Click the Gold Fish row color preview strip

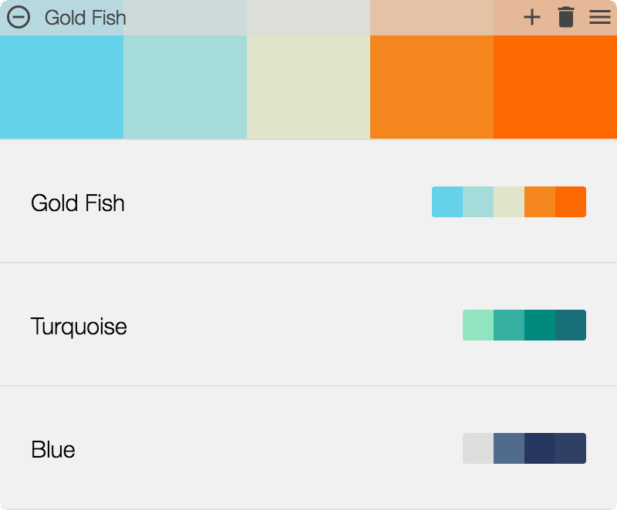[x=509, y=202]
